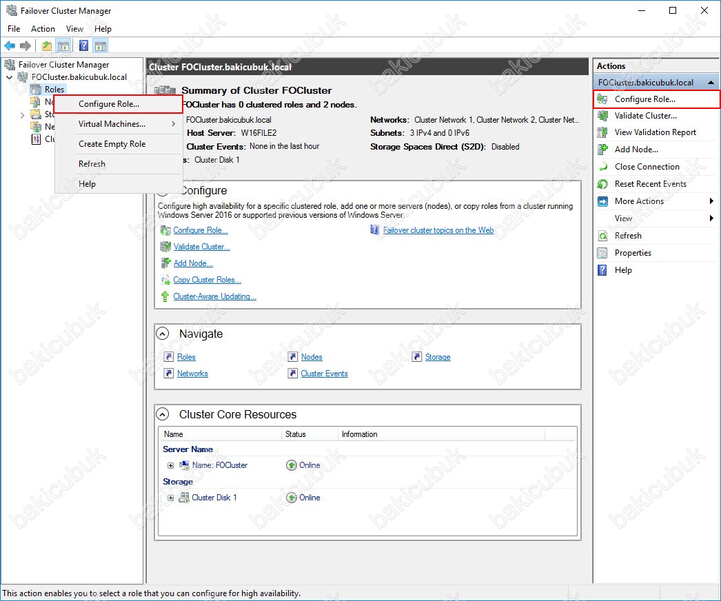Click the Failover Cluster Manager title bar icon

pyautogui.click(x=12, y=10)
